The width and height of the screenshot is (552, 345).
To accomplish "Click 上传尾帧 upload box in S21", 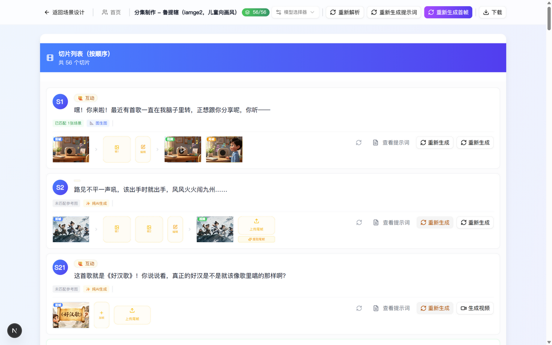I will pos(132,315).
